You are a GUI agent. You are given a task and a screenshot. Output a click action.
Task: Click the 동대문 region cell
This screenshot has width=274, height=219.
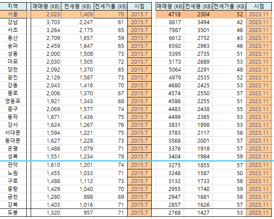pyautogui.click(x=13, y=140)
